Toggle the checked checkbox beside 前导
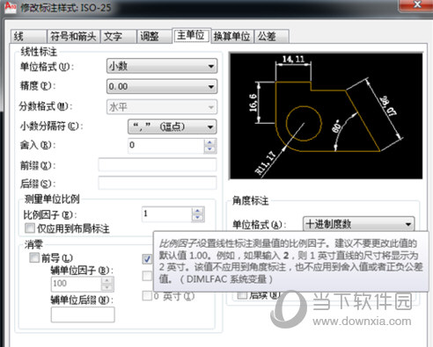The width and height of the screenshot is (433, 347). click(147, 259)
